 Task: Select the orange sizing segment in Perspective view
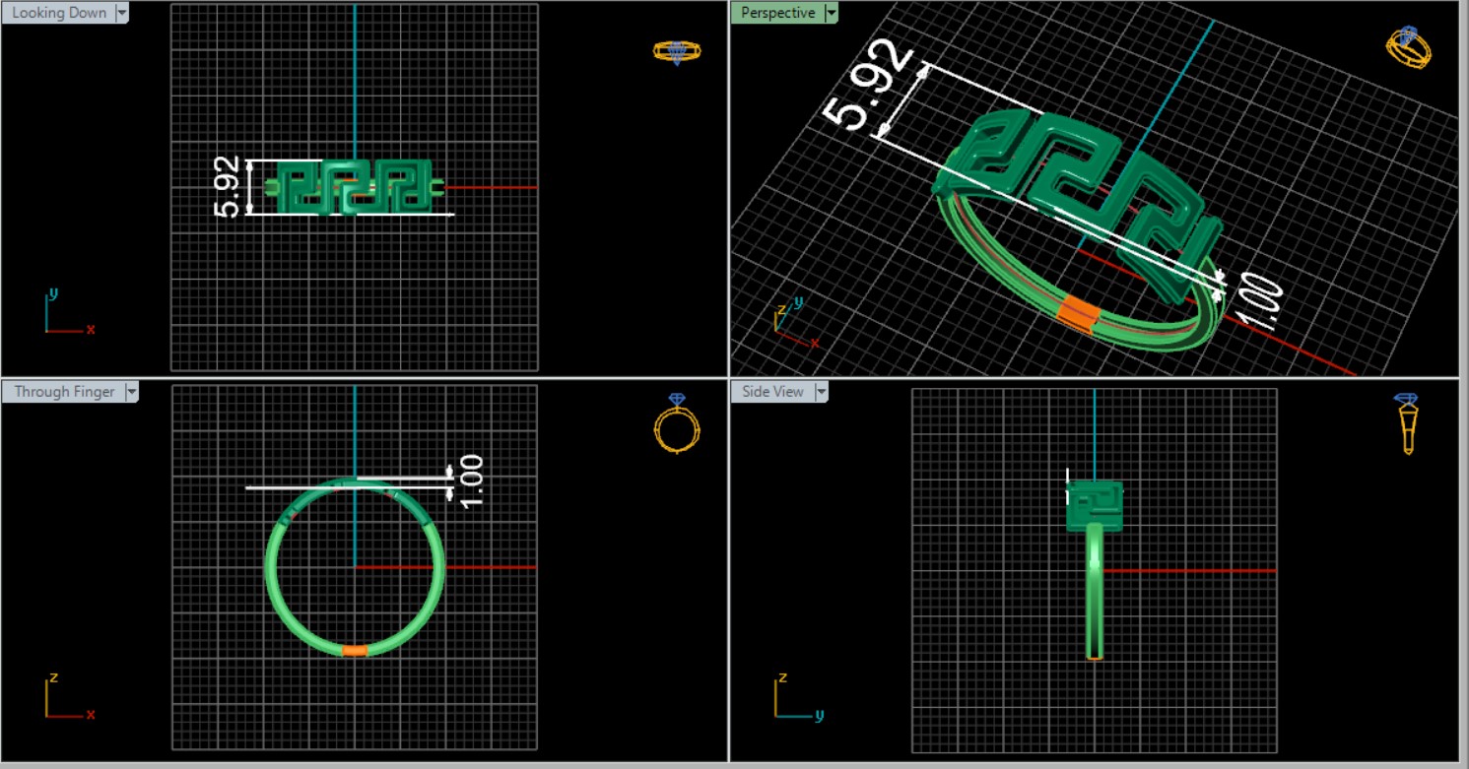pyautogui.click(x=1077, y=313)
